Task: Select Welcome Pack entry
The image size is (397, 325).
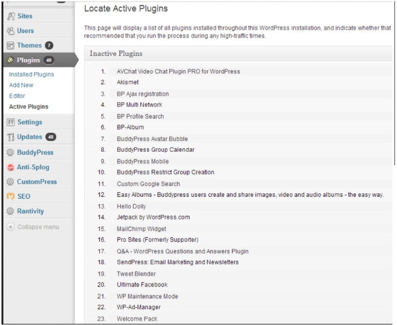Action: pyautogui.click(x=137, y=319)
